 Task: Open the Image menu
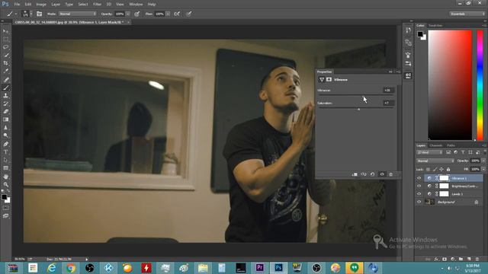[40, 5]
